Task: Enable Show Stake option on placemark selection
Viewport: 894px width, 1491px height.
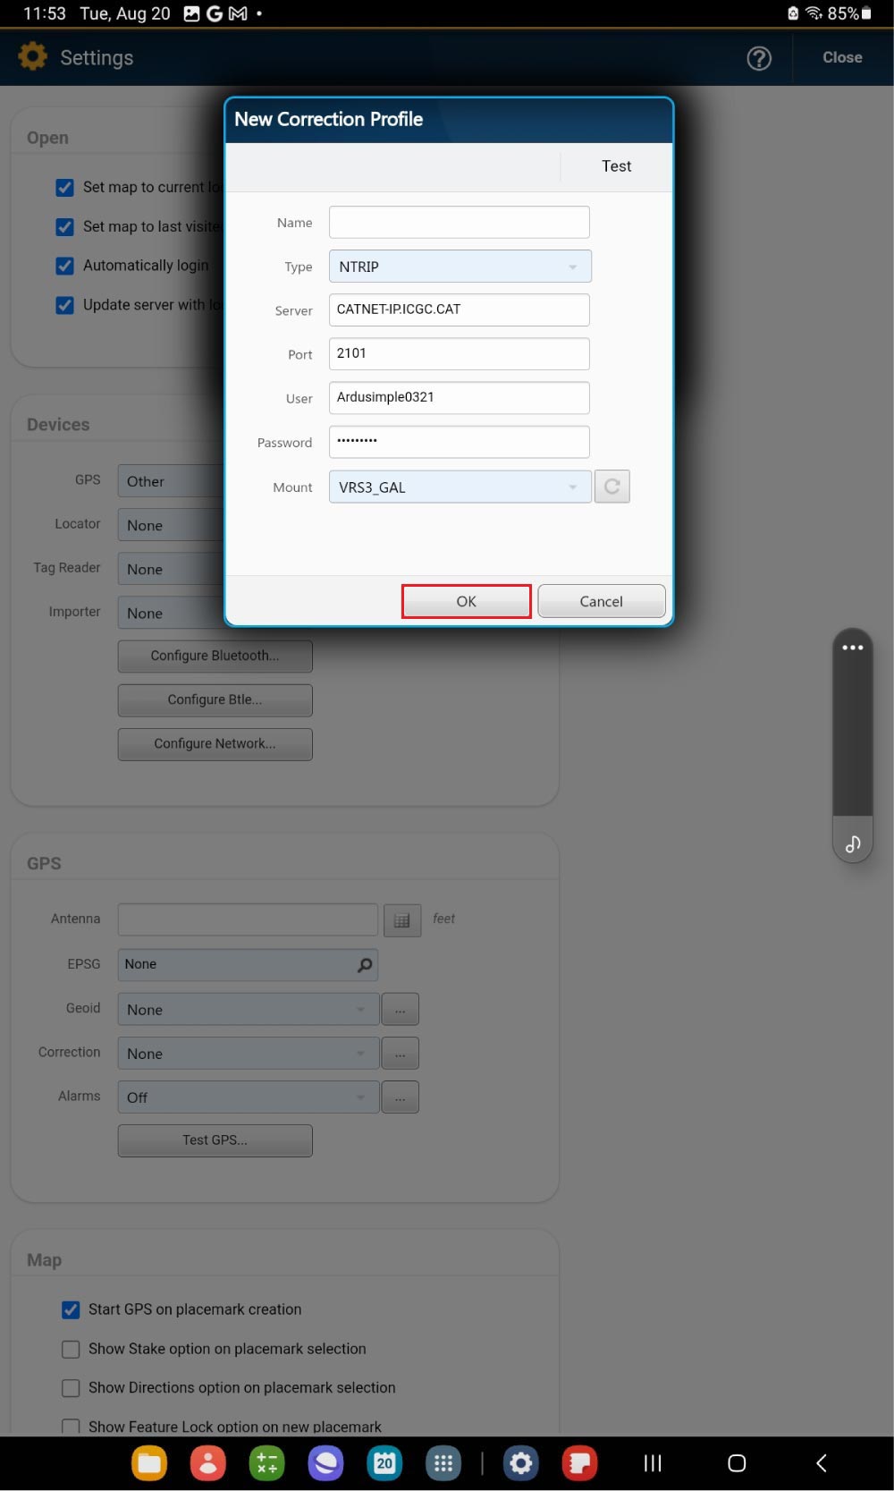Action: pos(71,1349)
